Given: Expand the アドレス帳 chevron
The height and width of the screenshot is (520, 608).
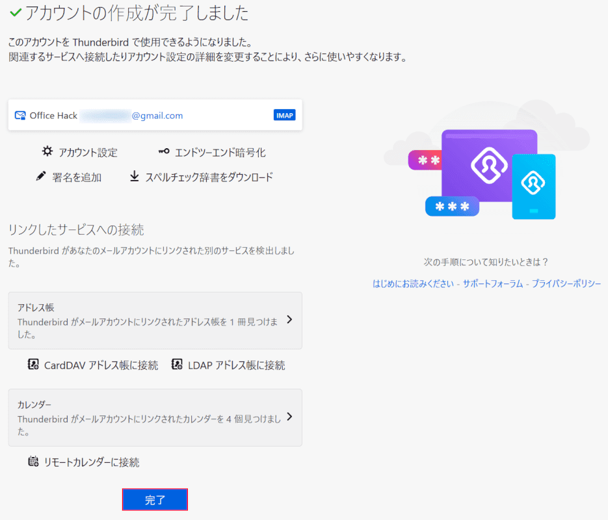Looking at the screenshot, I should click(x=289, y=320).
